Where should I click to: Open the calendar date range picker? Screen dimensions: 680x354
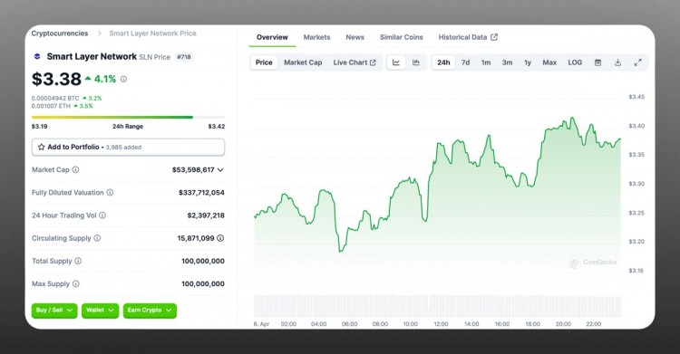597,62
